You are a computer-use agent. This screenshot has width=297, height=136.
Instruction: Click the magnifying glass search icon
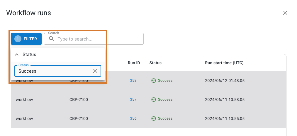coord(52,39)
